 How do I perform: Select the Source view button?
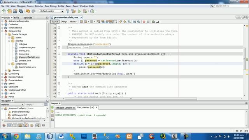coord(55,22)
